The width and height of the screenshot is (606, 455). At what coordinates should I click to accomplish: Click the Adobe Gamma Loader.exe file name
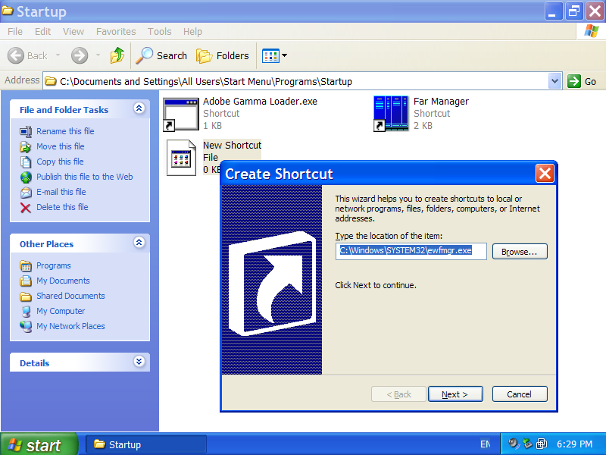[x=260, y=102]
